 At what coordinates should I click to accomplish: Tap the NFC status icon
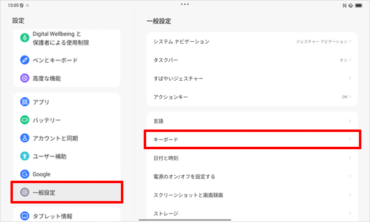(x=345, y=6)
